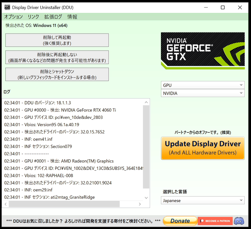Click the 削除とシャットダウン button
251x229 pixels.
click(x=57, y=74)
